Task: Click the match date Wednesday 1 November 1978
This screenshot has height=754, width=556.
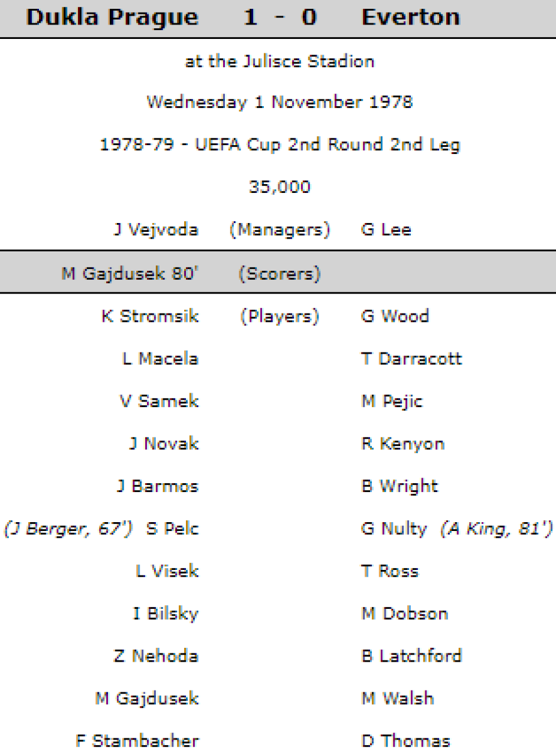Action: click(x=280, y=102)
